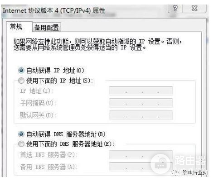This screenshot has height=182, width=214.
Task: Click the 使用下面的 DNS 服务器地址(E) label
Action: [x=70, y=144]
